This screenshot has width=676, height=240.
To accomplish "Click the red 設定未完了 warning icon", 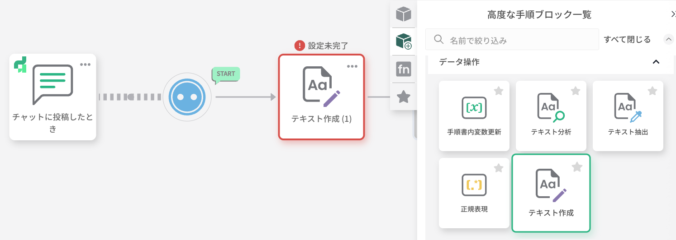I will tap(300, 46).
